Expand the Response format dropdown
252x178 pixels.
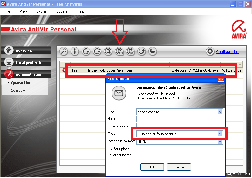[x=220, y=142]
